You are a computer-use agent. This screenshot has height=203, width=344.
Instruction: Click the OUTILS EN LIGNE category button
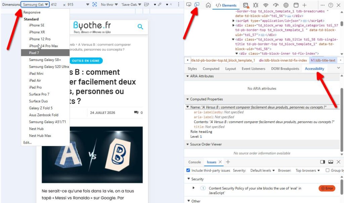pyautogui.click(x=86, y=61)
